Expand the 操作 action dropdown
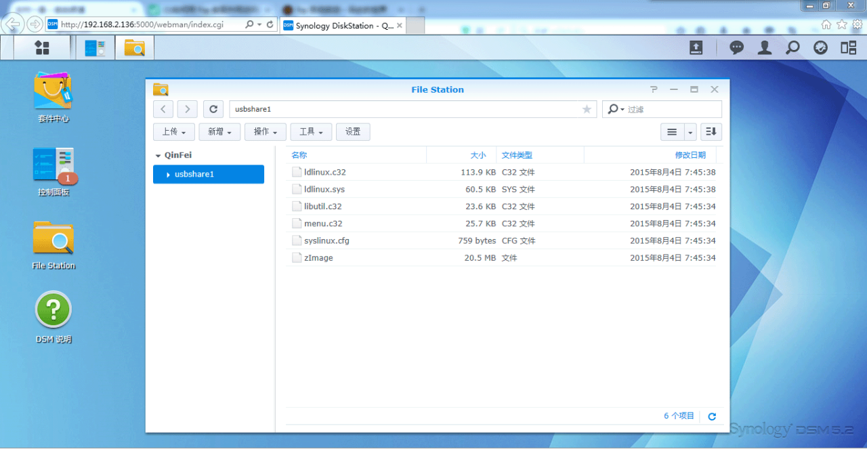The width and height of the screenshot is (867, 449). (265, 131)
